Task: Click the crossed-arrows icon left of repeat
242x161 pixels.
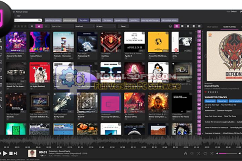Action: 199,153
